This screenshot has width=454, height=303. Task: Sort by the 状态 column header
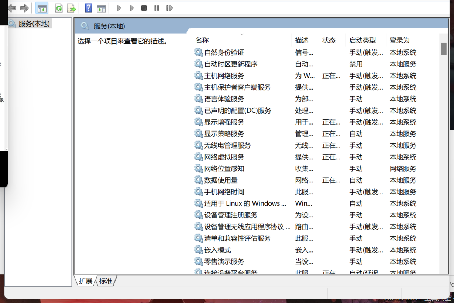pyautogui.click(x=329, y=40)
